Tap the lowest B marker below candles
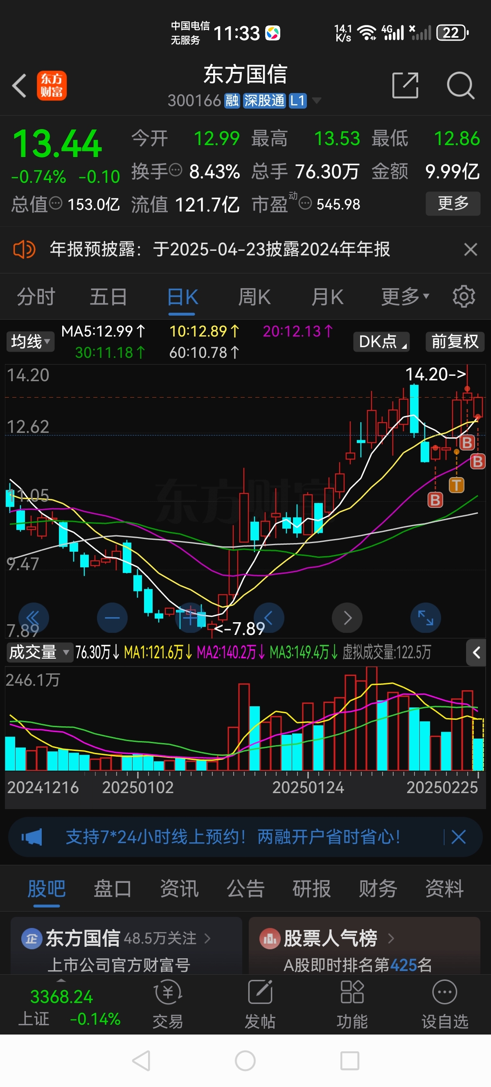 point(435,500)
